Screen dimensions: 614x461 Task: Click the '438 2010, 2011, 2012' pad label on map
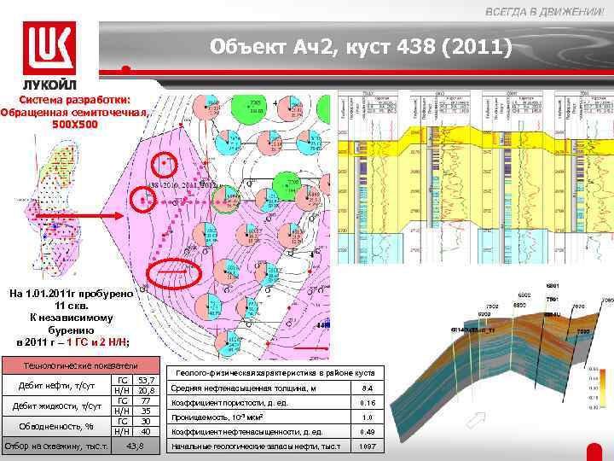(181, 184)
